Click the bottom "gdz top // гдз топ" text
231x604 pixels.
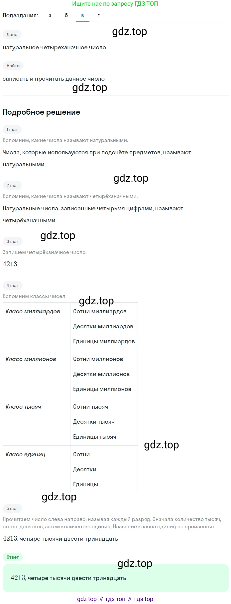click(115, 599)
